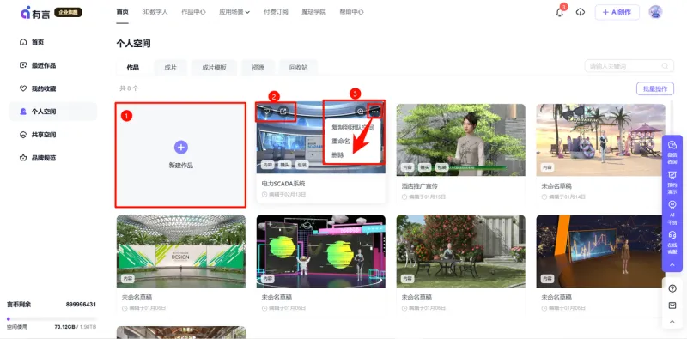687x339 pixels.
Task: Click the AI创作 button
Action: 617,12
